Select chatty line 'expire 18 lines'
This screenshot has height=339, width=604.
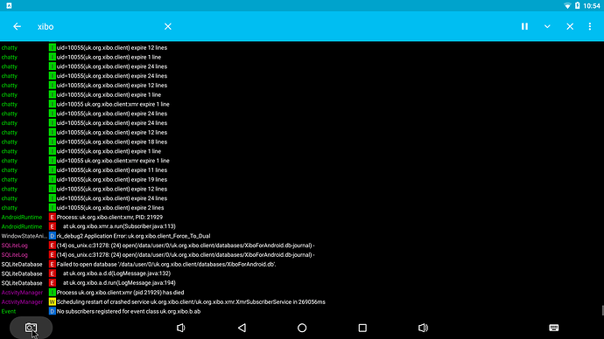(x=112, y=142)
